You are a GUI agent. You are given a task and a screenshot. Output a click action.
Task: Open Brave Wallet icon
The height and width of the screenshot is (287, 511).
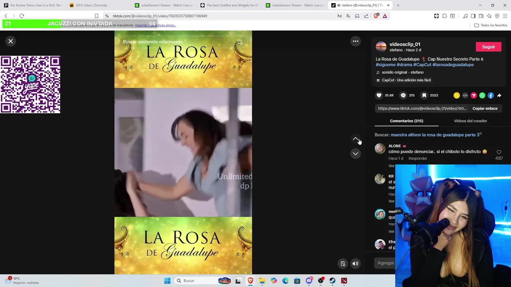click(x=481, y=16)
